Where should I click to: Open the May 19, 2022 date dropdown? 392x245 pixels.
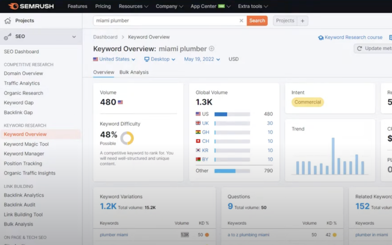pos(202,59)
